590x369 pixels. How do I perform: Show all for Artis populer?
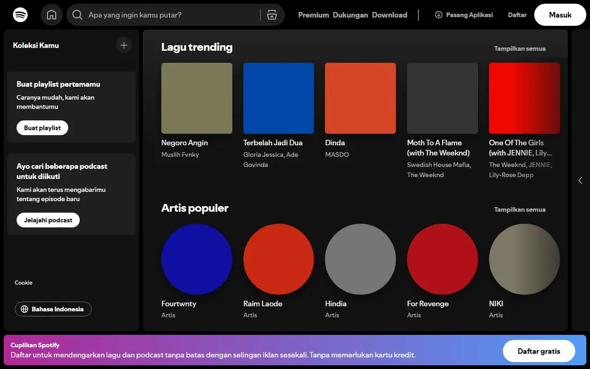pyautogui.click(x=519, y=209)
